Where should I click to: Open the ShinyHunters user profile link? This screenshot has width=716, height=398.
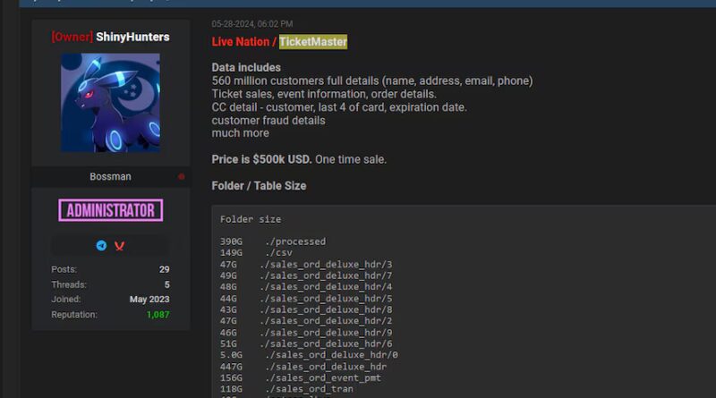132,38
